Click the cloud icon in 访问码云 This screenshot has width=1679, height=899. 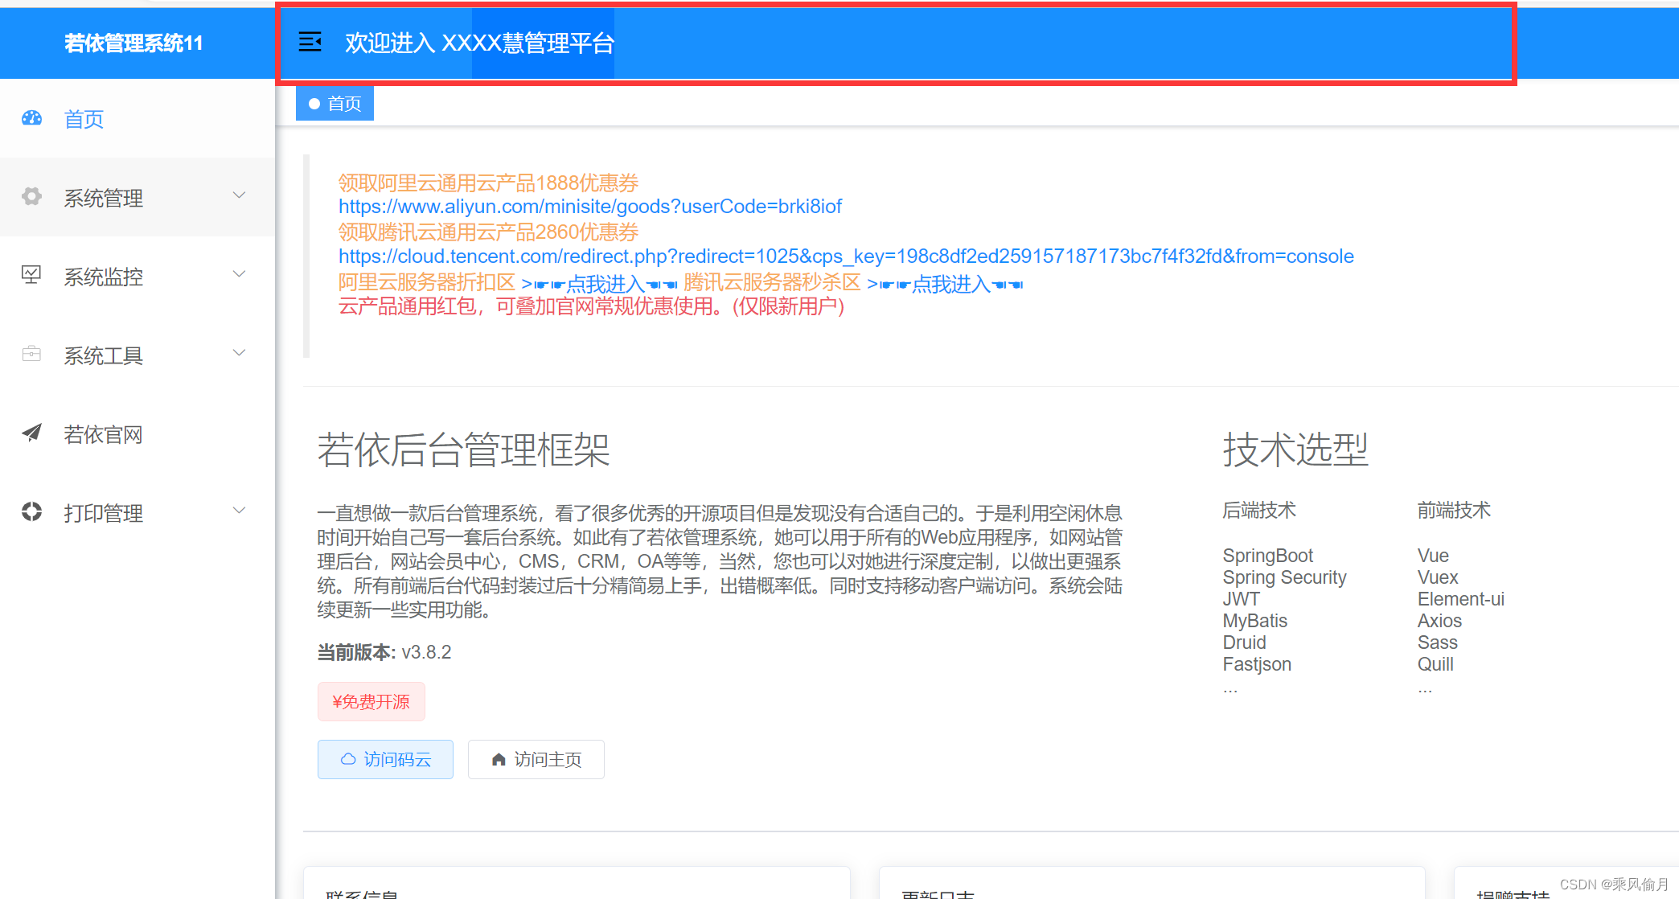click(348, 759)
